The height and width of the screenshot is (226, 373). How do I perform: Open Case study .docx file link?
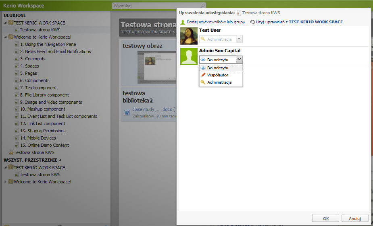tap(154, 109)
